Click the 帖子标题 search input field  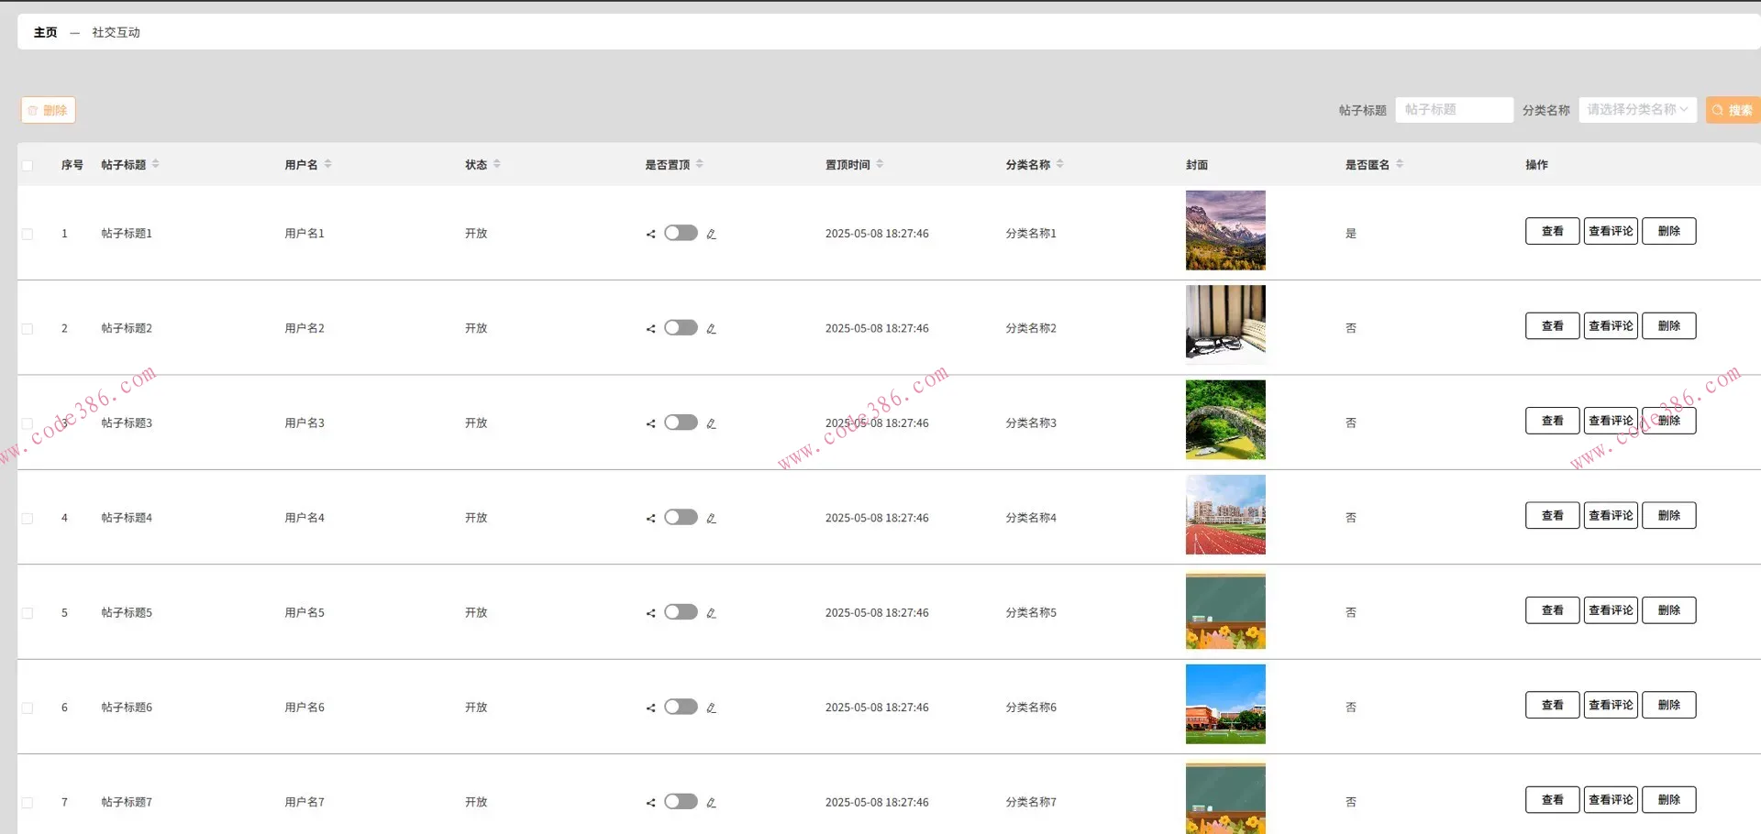(x=1454, y=110)
